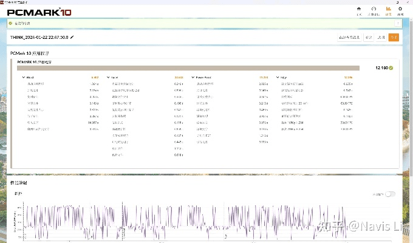Click the pencil icon to rename result

point(72,37)
